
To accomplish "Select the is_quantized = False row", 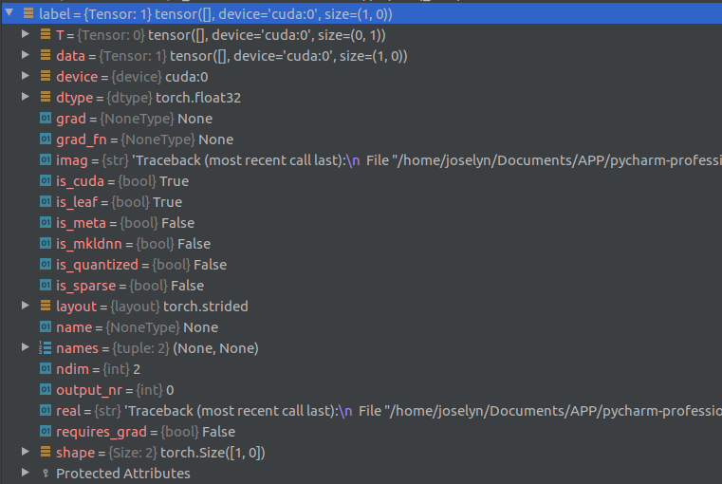I will click(141, 265).
